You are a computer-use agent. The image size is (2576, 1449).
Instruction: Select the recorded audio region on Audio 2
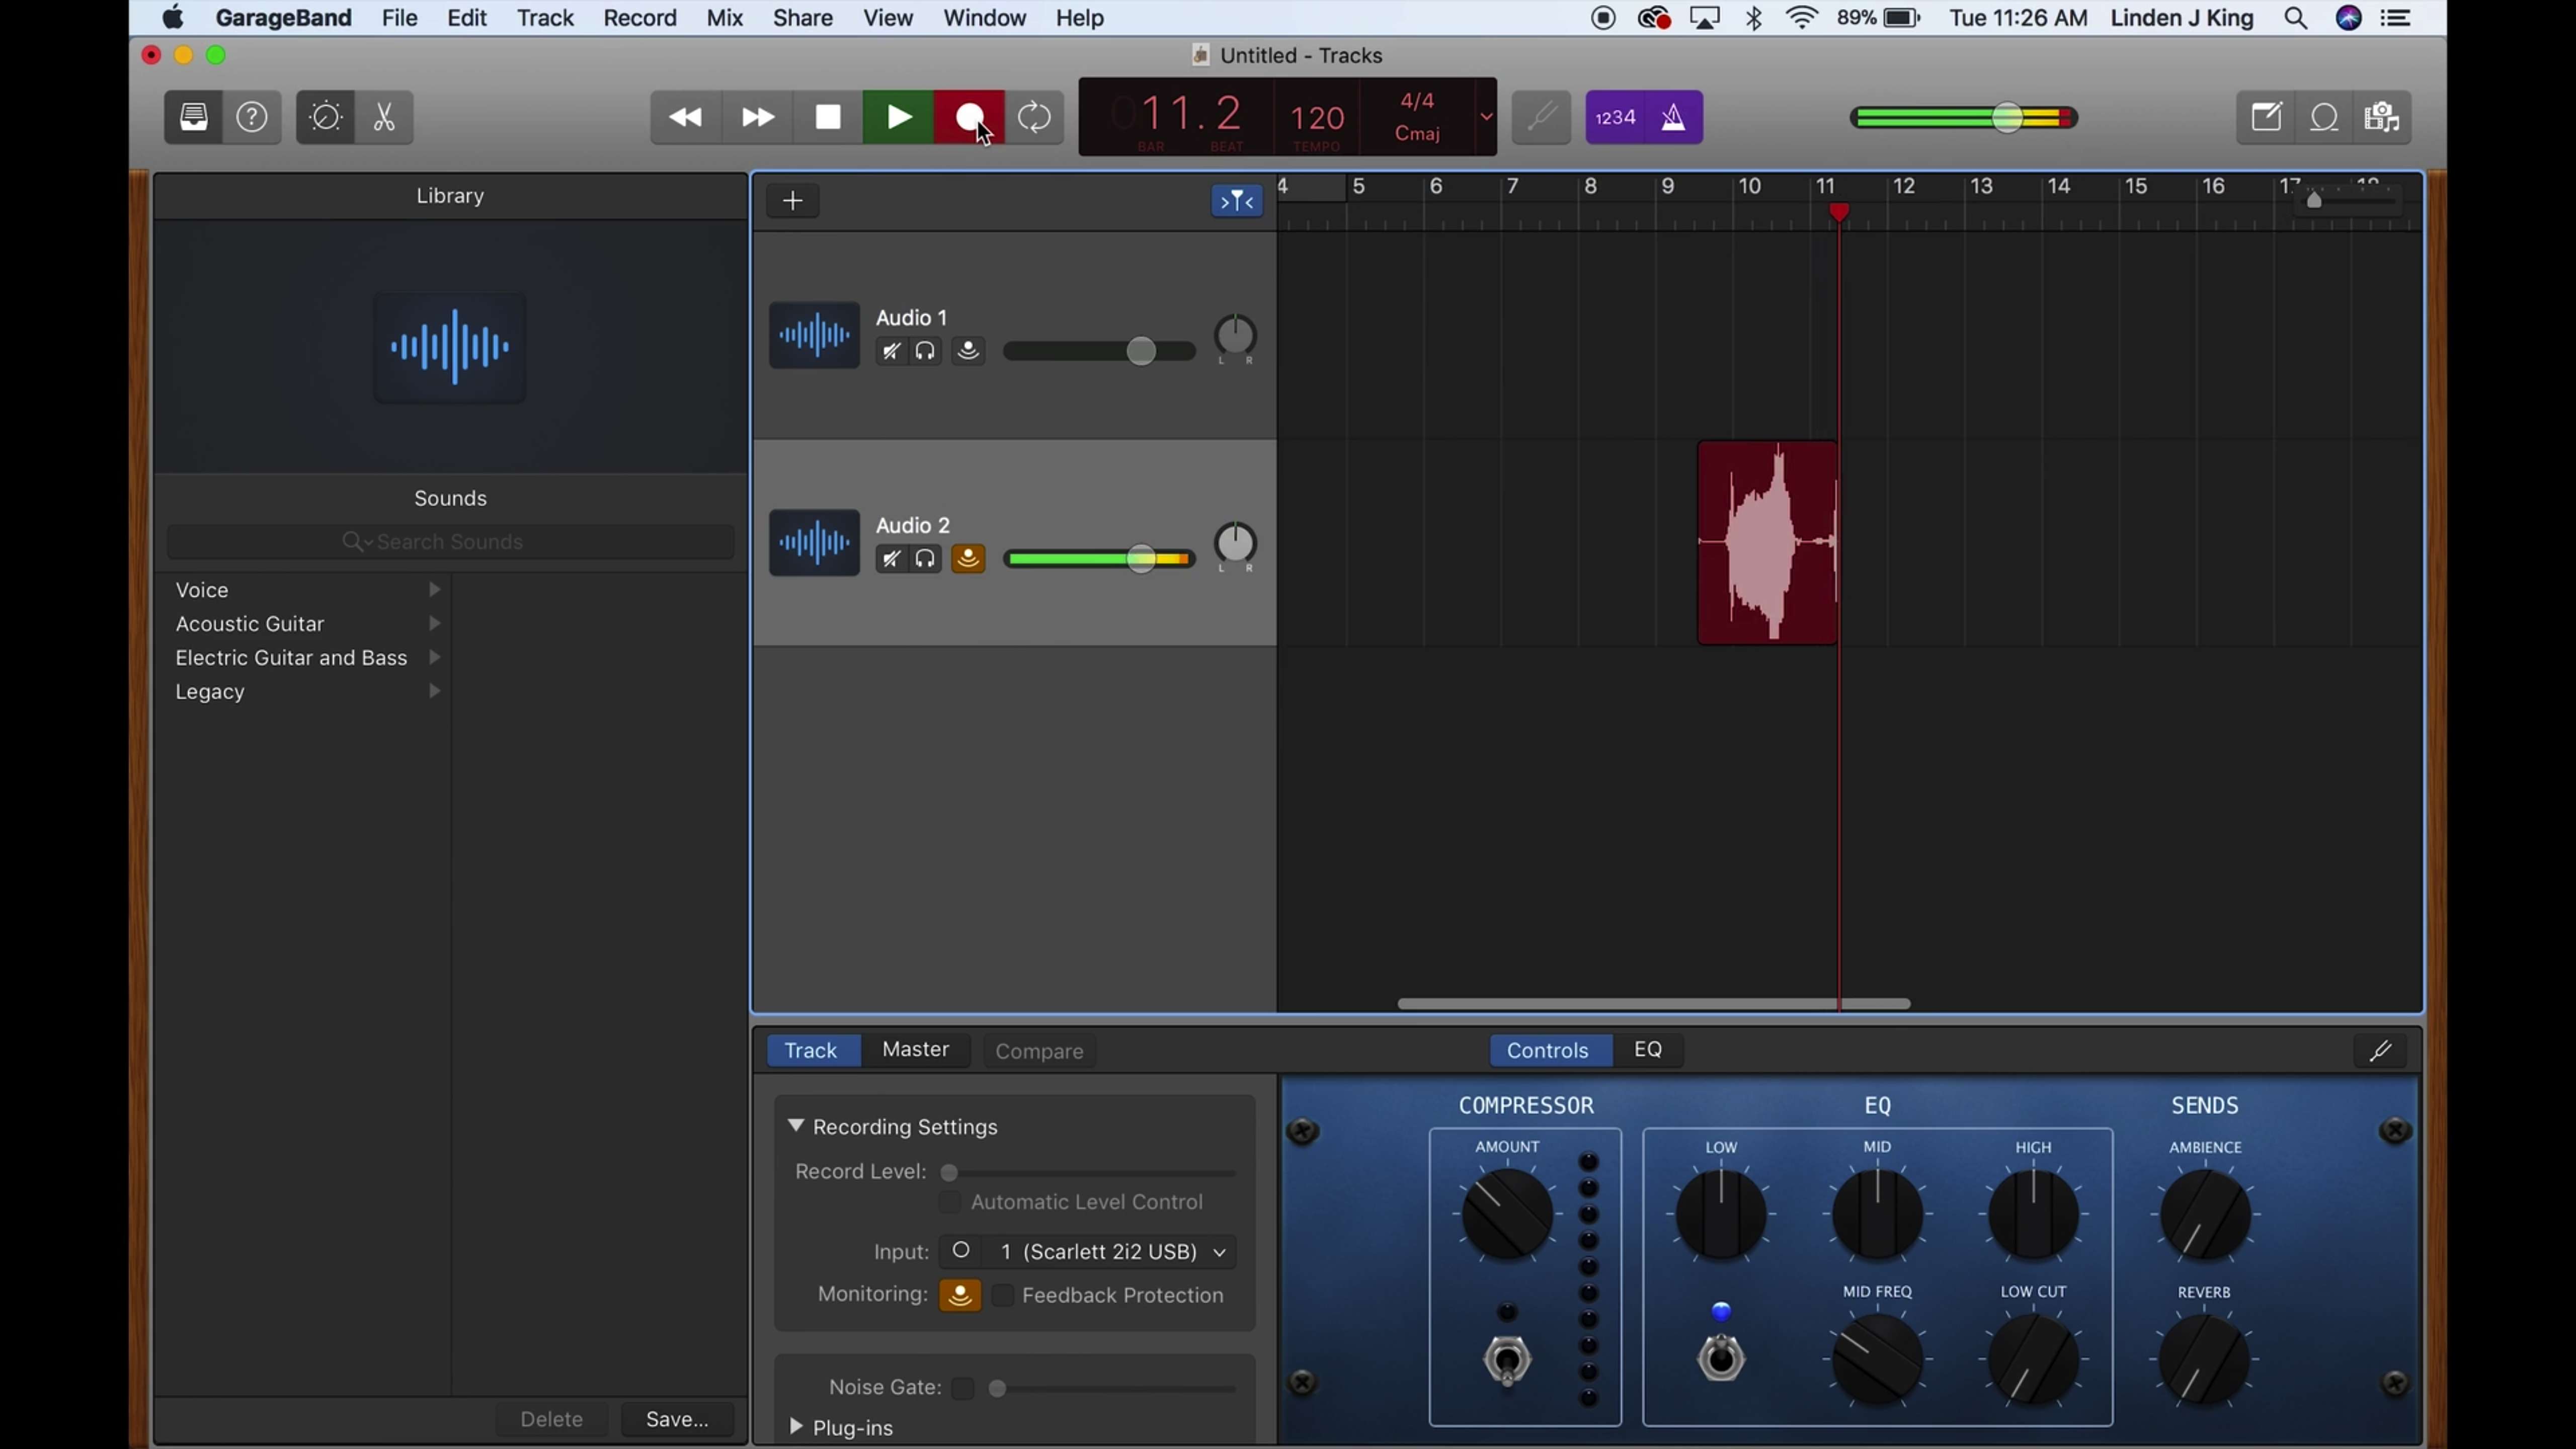(x=1768, y=542)
